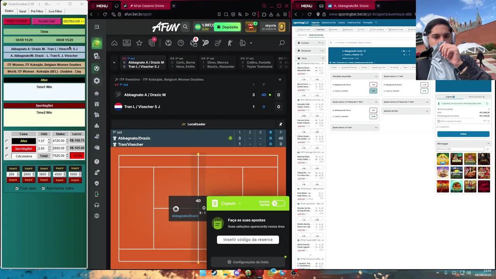The image size is (496, 279).
Task: Select the Afun radio button
Action: [7, 141]
